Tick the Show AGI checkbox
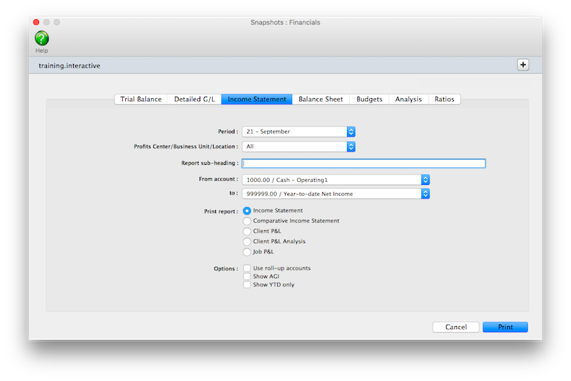This screenshot has height=381, width=571. click(247, 276)
